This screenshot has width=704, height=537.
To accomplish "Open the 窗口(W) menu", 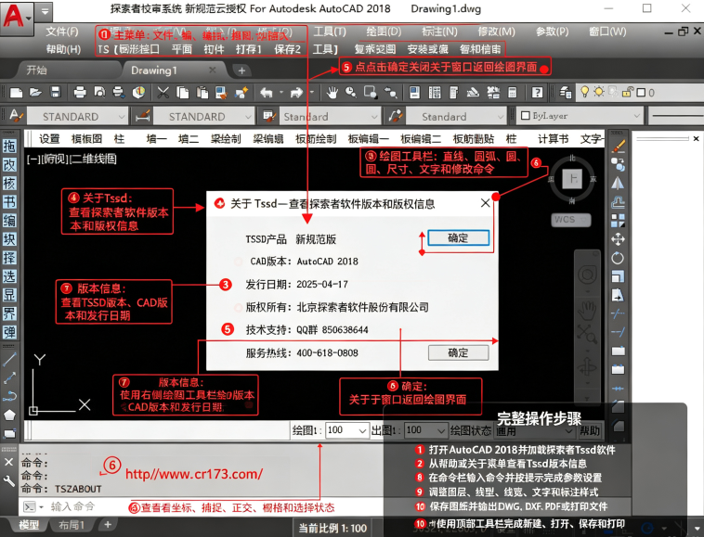I will [x=607, y=32].
